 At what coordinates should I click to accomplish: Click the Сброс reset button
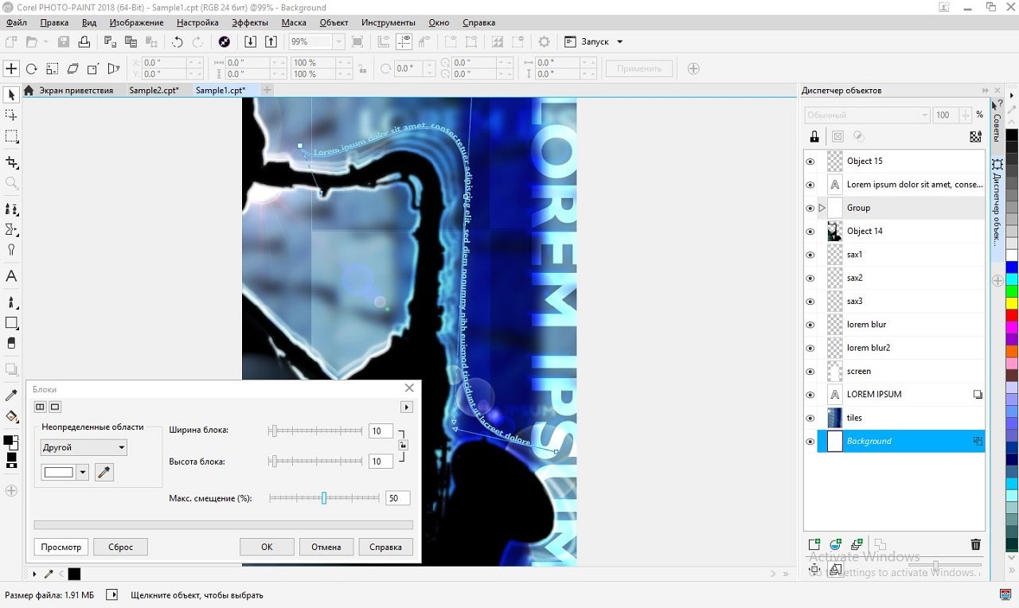click(120, 548)
